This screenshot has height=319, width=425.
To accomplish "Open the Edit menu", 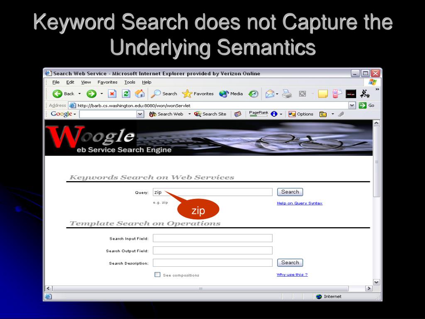I will click(70, 82).
